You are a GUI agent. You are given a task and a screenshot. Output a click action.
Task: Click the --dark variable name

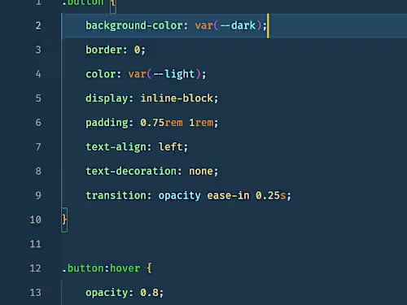(x=239, y=26)
